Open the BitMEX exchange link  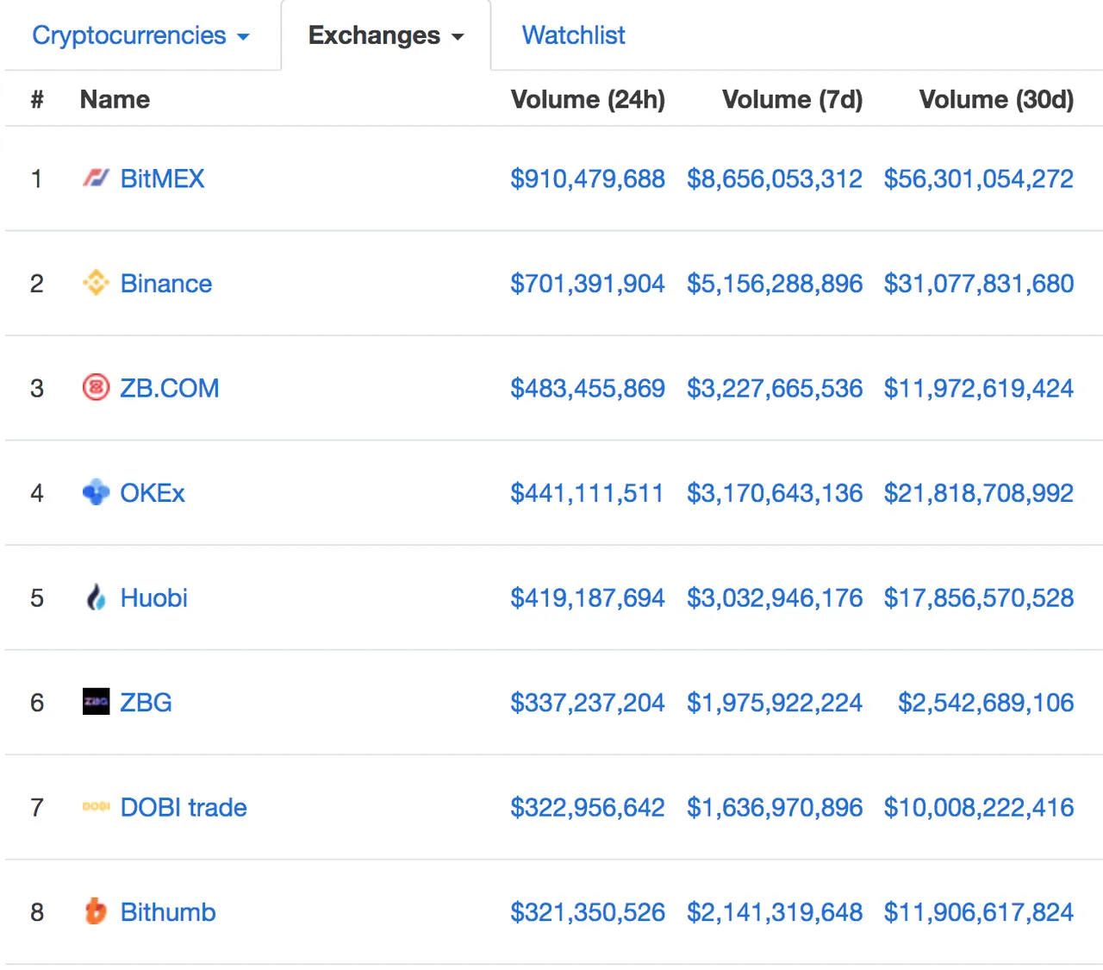[x=162, y=178]
